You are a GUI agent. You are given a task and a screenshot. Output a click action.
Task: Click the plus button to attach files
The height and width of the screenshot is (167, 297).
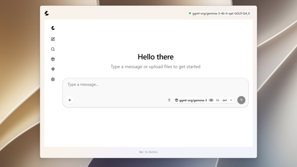[x=70, y=100]
